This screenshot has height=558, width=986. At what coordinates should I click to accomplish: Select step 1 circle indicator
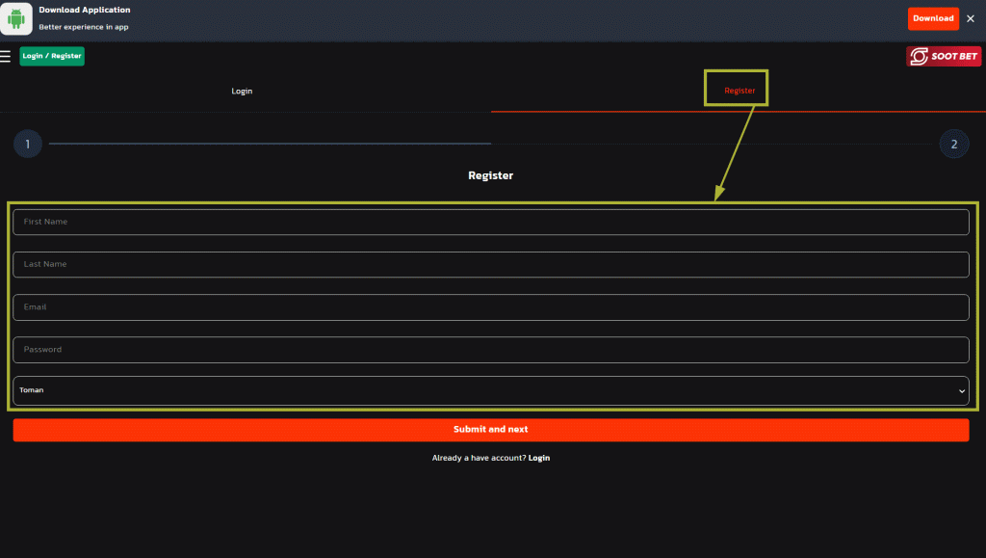[x=28, y=145]
